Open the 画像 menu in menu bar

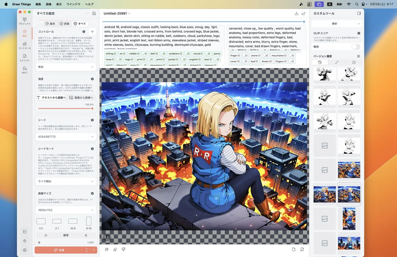coord(49,4)
